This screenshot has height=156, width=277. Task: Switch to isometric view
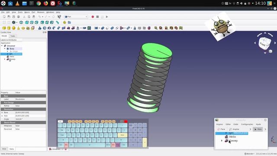pos(21,22)
